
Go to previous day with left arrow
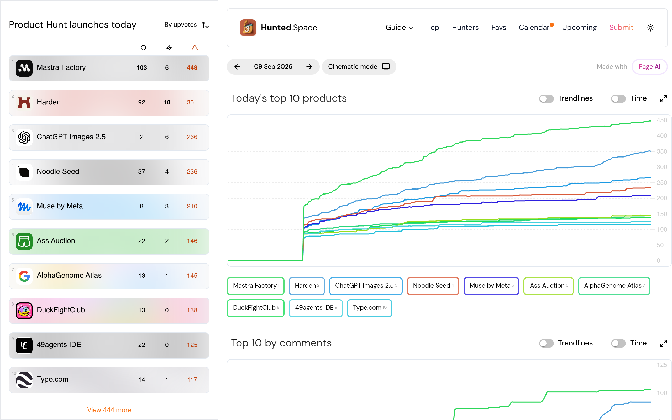(x=237, y=67)
